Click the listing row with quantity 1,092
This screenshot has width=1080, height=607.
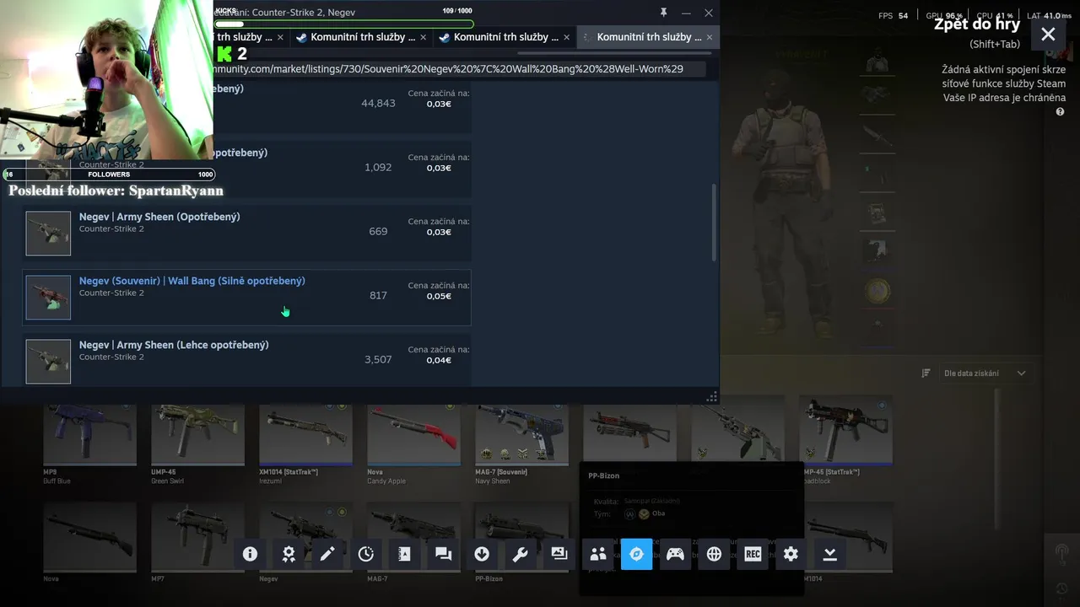[x=343, y=168]
